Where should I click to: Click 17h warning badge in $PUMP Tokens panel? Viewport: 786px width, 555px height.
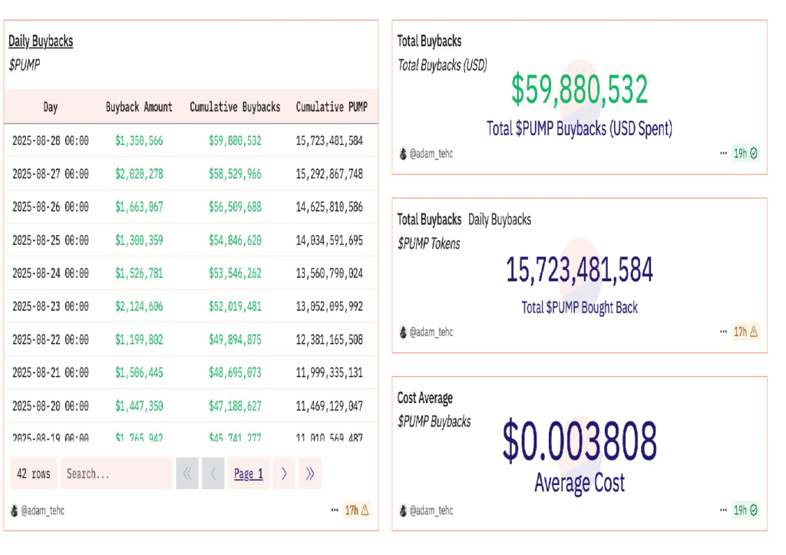(x=745, y=332)
